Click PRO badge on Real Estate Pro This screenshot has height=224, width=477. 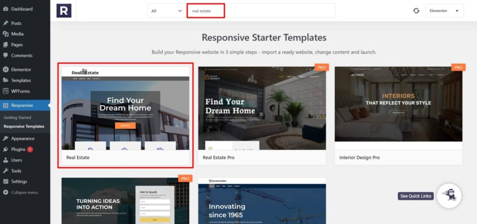(322, 68)
